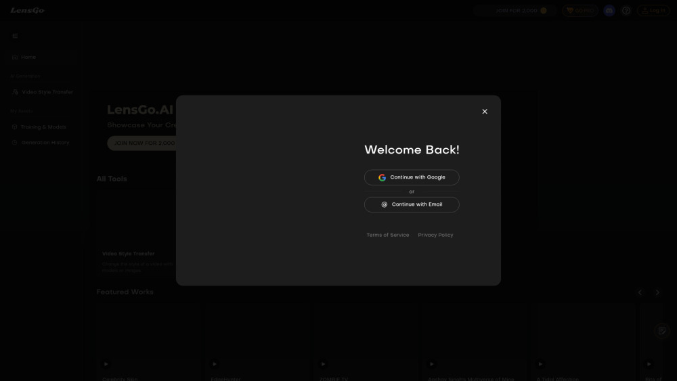Viewport: 677px width, 381px height.
Task: Click Continue with Email button
Action: 412,204
